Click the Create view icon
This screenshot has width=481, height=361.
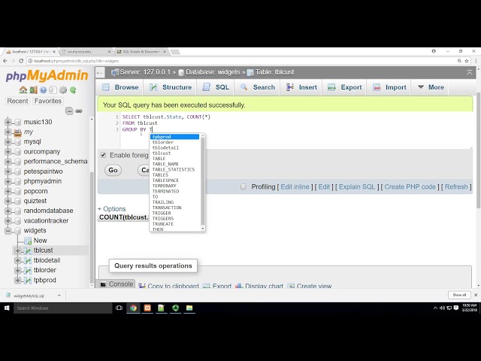(x=291, y=286)
